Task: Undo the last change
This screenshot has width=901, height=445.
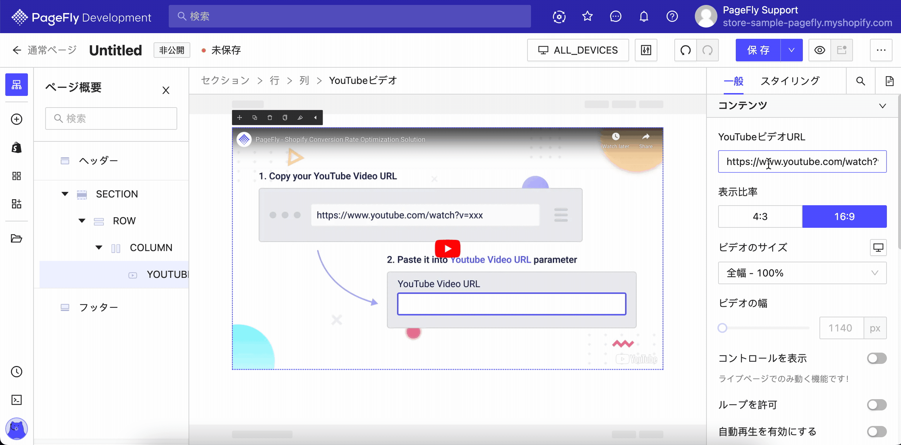Action: pos(686,50)
